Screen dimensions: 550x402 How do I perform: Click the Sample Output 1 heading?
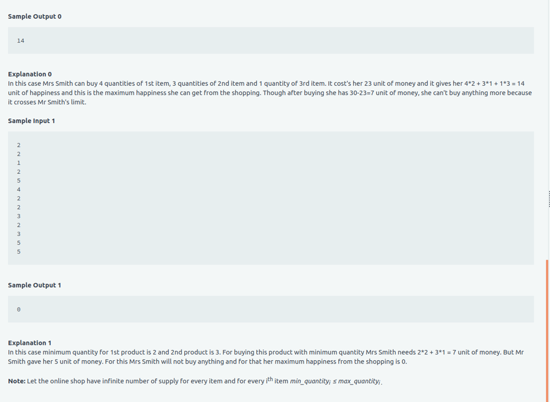[x=35, y=285]
